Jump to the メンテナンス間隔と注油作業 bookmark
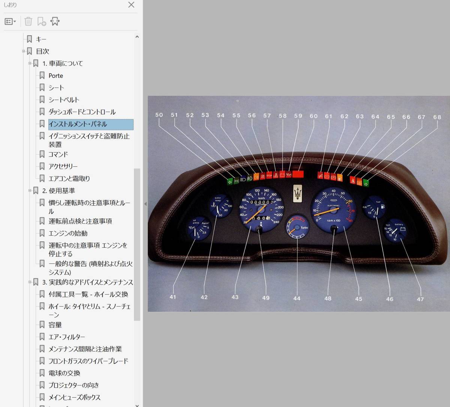This screenshot has height=407, width=450. click(x=85, y=349)
